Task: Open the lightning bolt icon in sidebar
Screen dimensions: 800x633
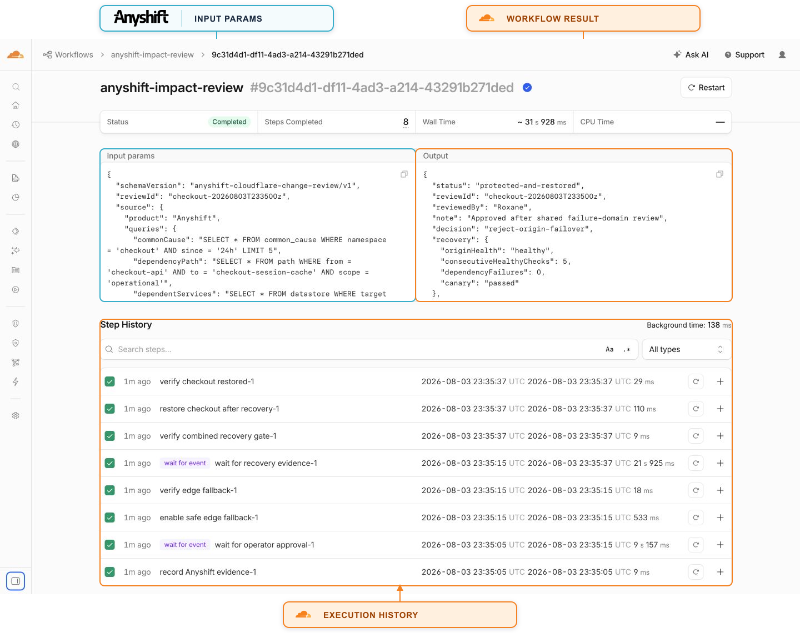Action: [x=16, y=382]
